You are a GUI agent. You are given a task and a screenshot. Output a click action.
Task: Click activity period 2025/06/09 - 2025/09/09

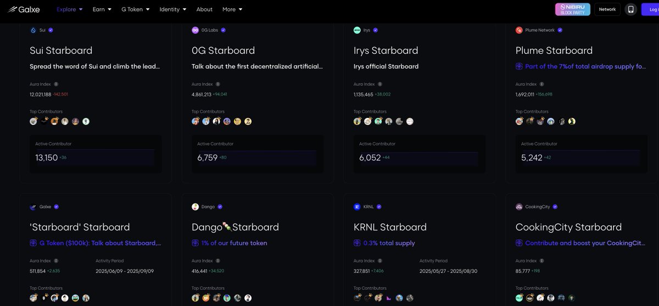pos(125,271)
